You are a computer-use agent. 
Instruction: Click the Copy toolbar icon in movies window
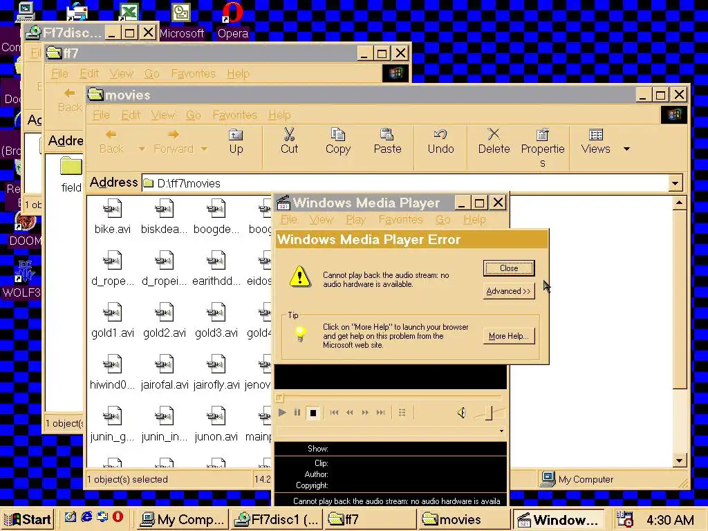337,141
